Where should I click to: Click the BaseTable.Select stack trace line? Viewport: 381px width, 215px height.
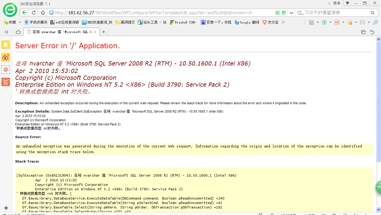click(x=122, y=207)
